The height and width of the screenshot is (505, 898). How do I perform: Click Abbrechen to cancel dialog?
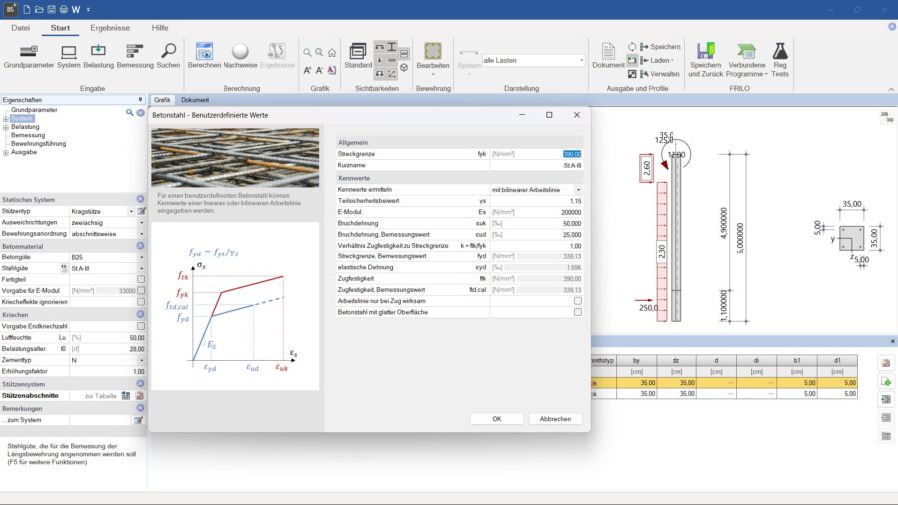555,419
